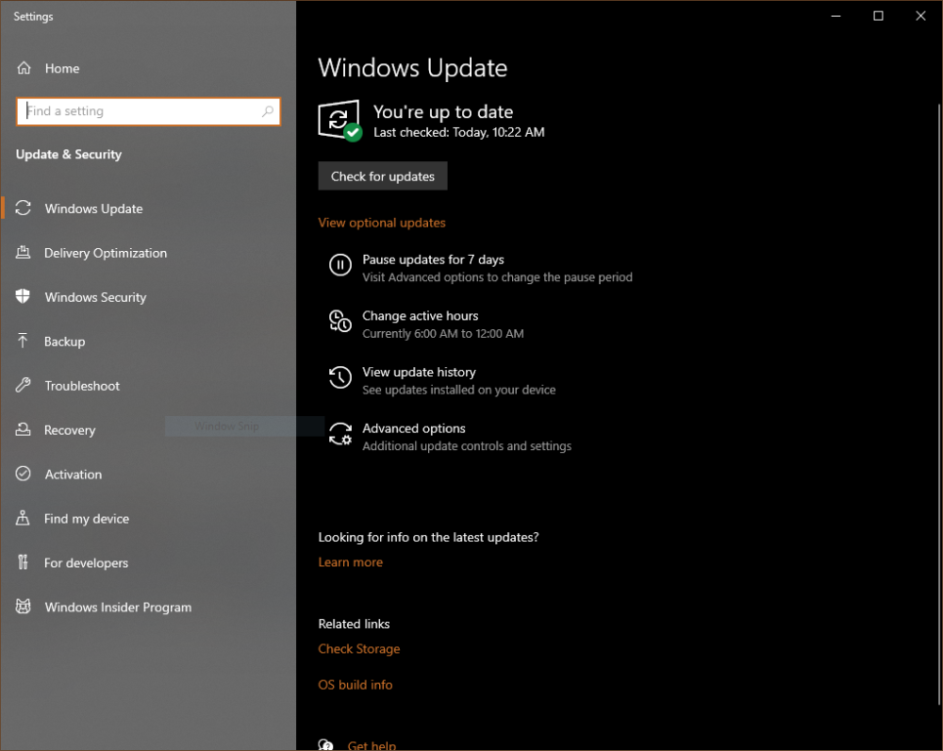
Task: Click the Backup arrow icon
Action: tap(23, 342)
